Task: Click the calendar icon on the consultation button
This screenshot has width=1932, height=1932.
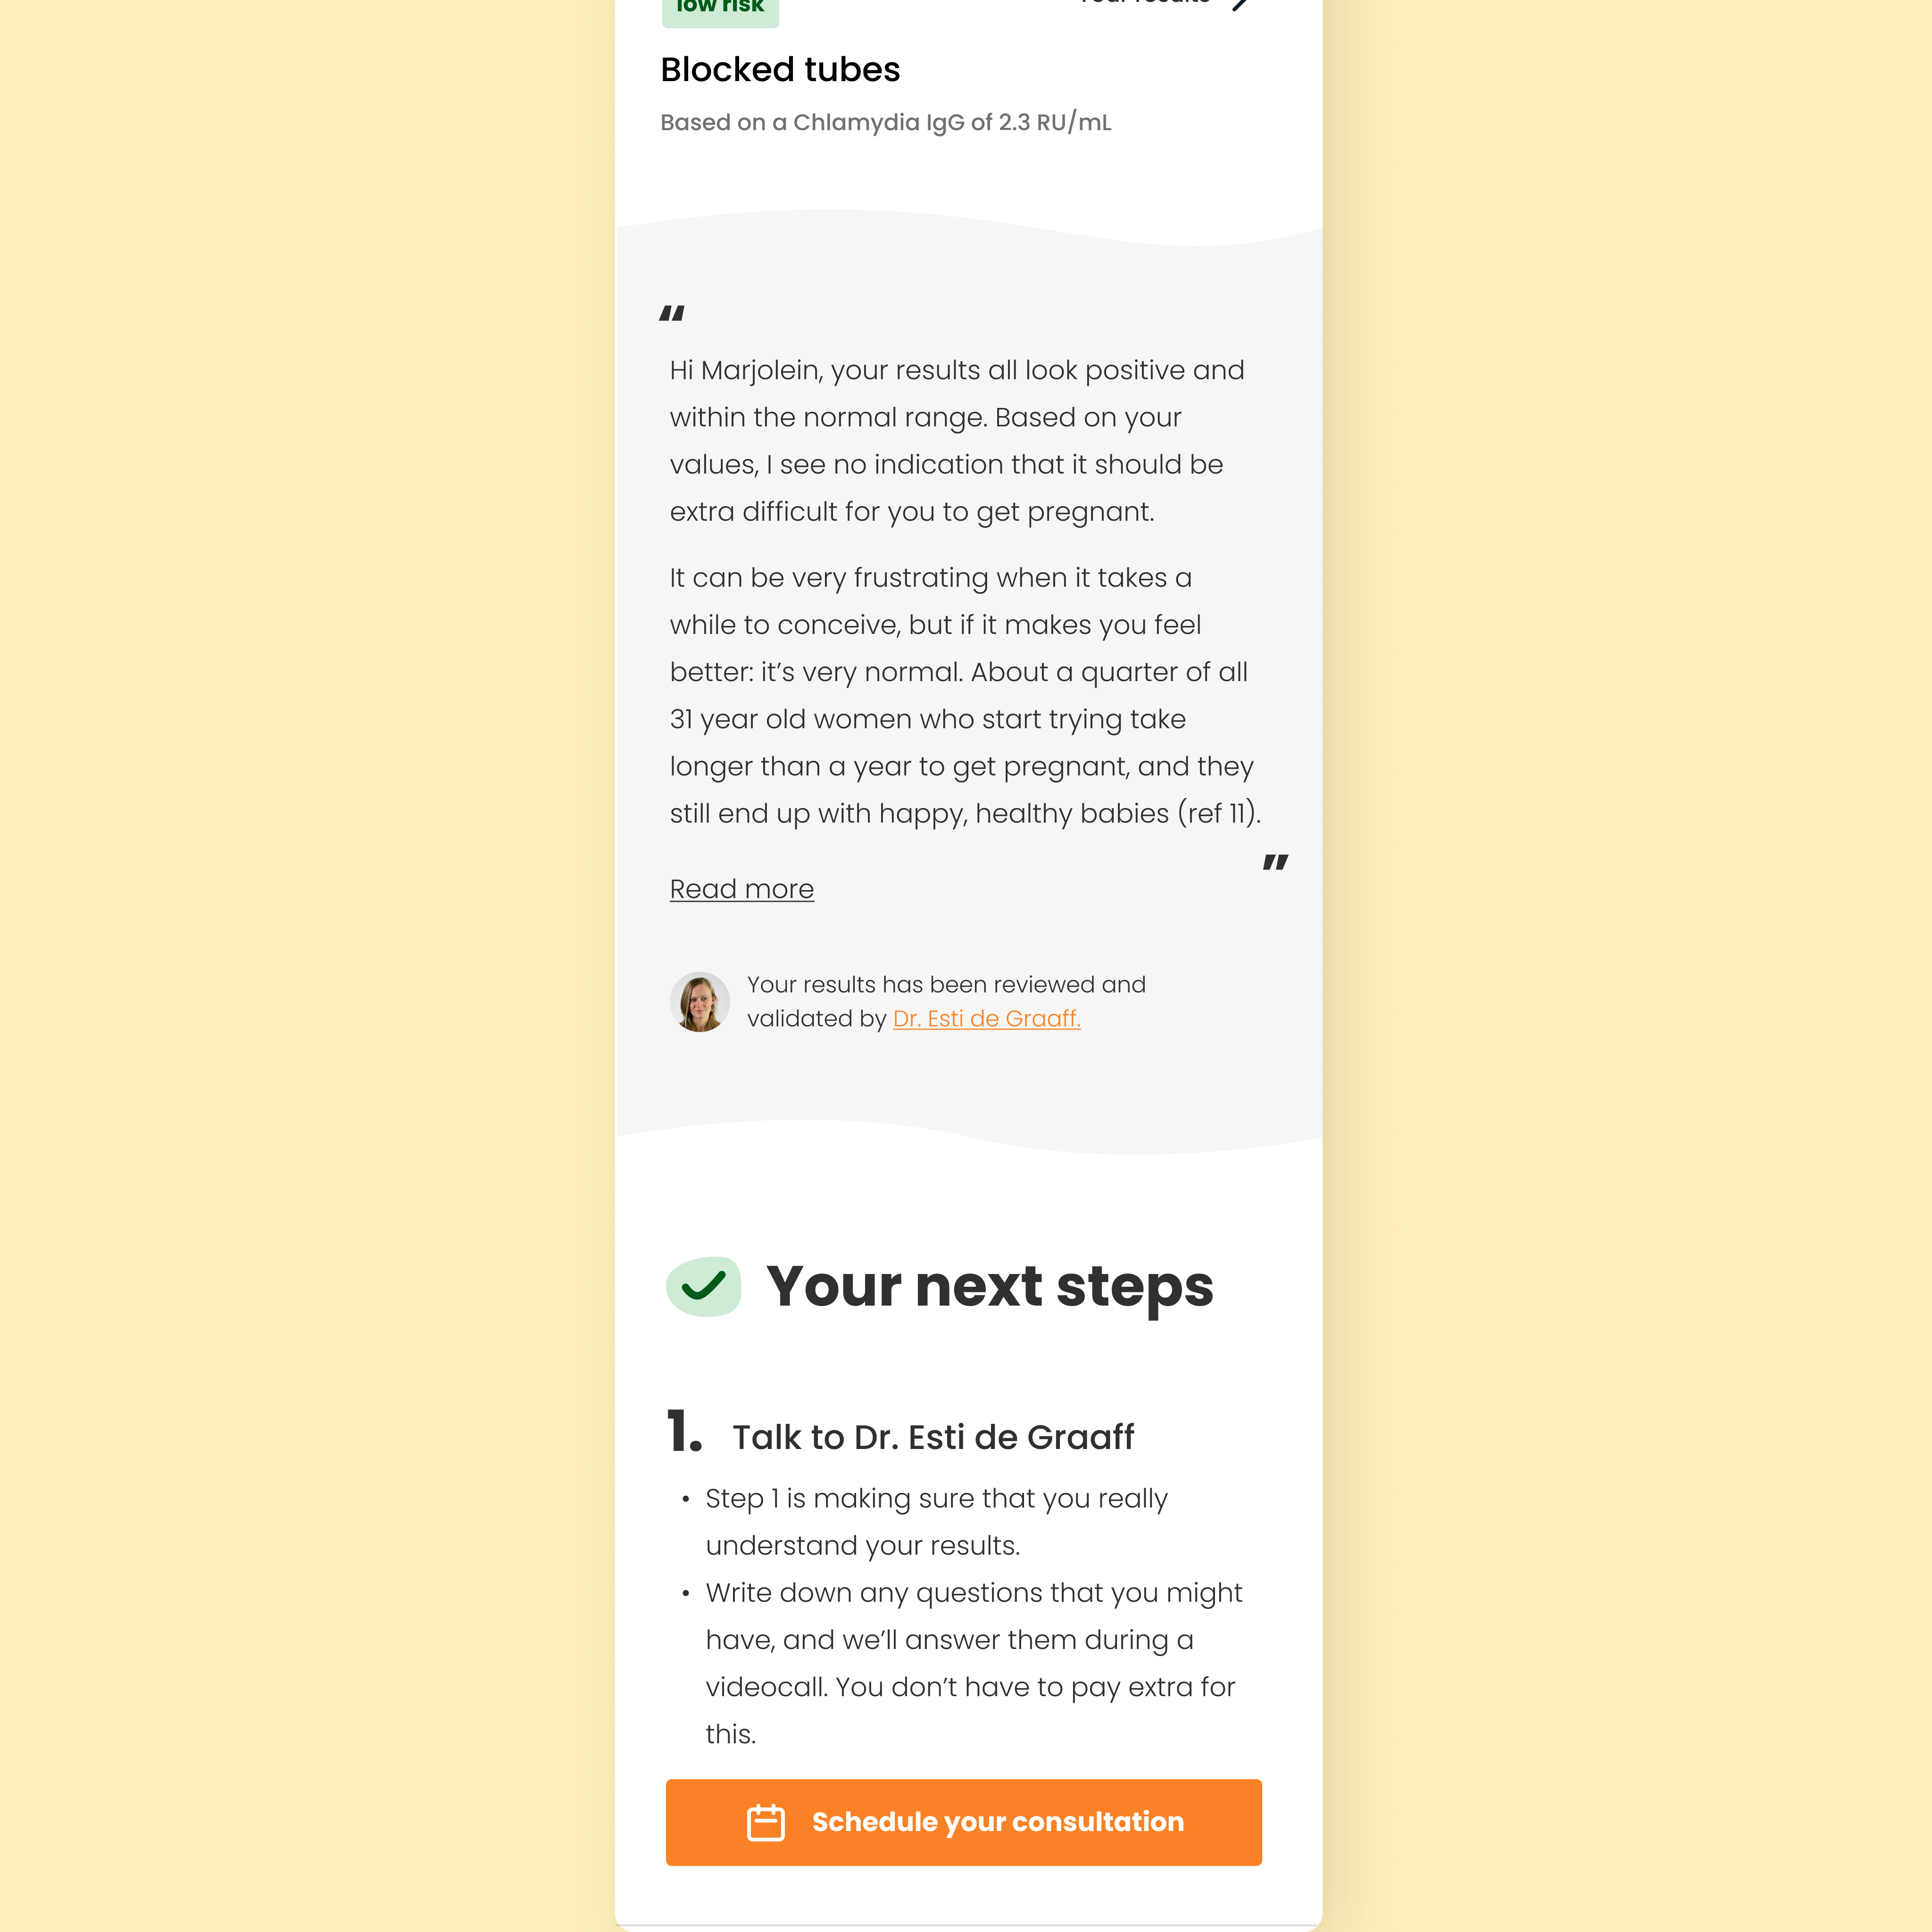Action: coord(766,1822)
